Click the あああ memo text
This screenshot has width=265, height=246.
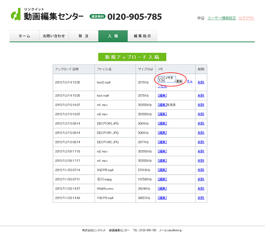(x=171, y=105)
